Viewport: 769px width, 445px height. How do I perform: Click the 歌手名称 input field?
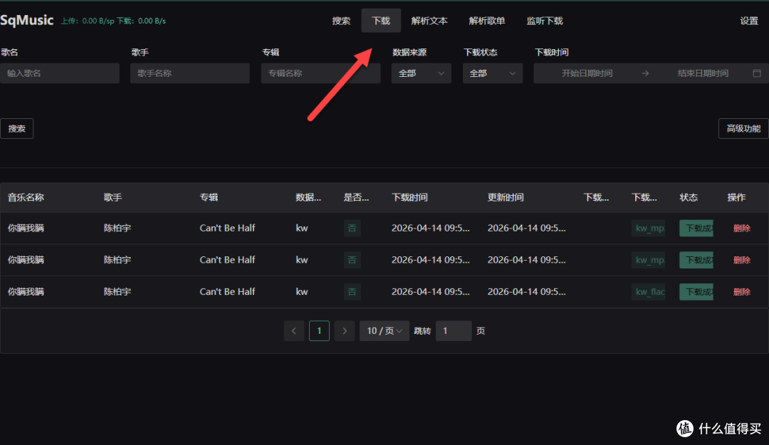[189, 73]
